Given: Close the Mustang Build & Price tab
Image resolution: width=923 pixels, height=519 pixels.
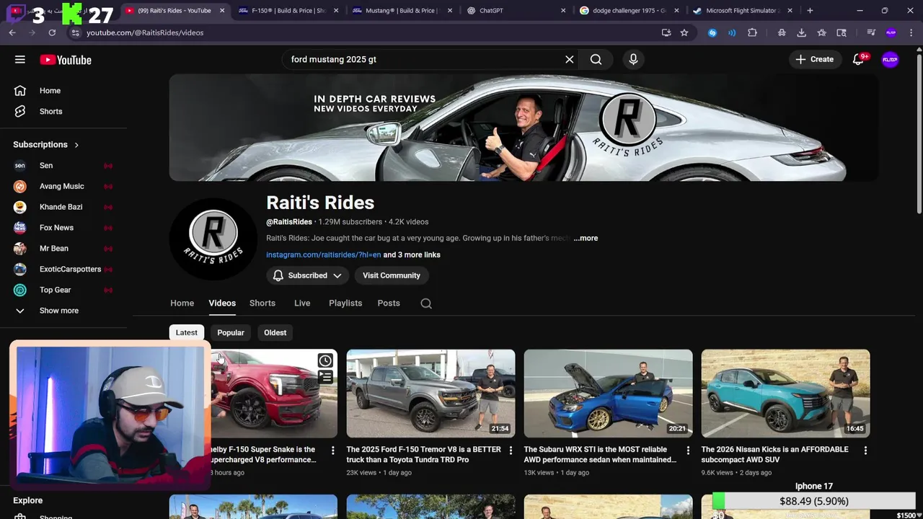Looking at the screenshot, I should [450, 11].
